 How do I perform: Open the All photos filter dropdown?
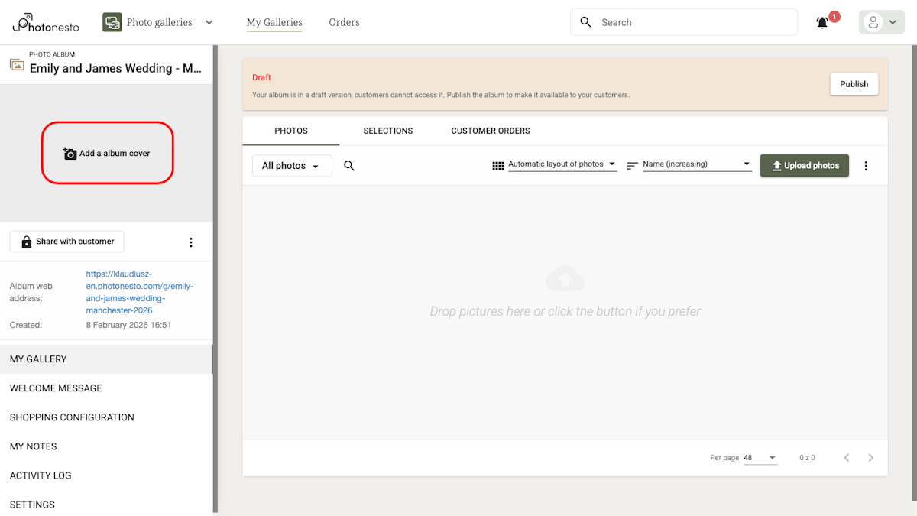coord(291,166)
